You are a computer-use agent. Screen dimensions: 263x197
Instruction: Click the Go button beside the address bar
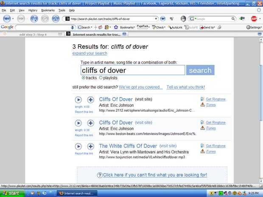point(163,19)
